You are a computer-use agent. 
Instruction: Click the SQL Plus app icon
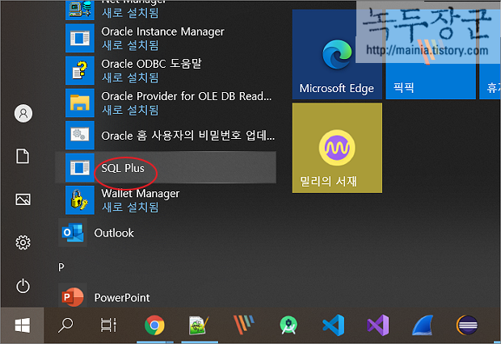tap(80, 167)
